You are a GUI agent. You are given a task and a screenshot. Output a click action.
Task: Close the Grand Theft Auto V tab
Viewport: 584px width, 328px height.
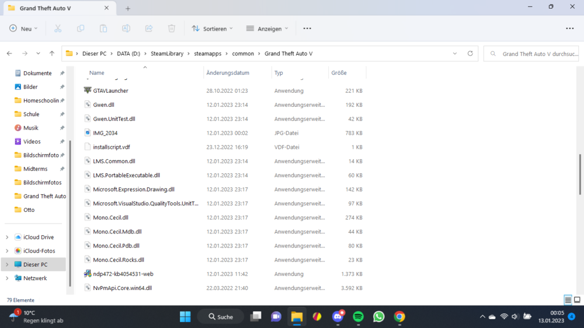[106, 8]
